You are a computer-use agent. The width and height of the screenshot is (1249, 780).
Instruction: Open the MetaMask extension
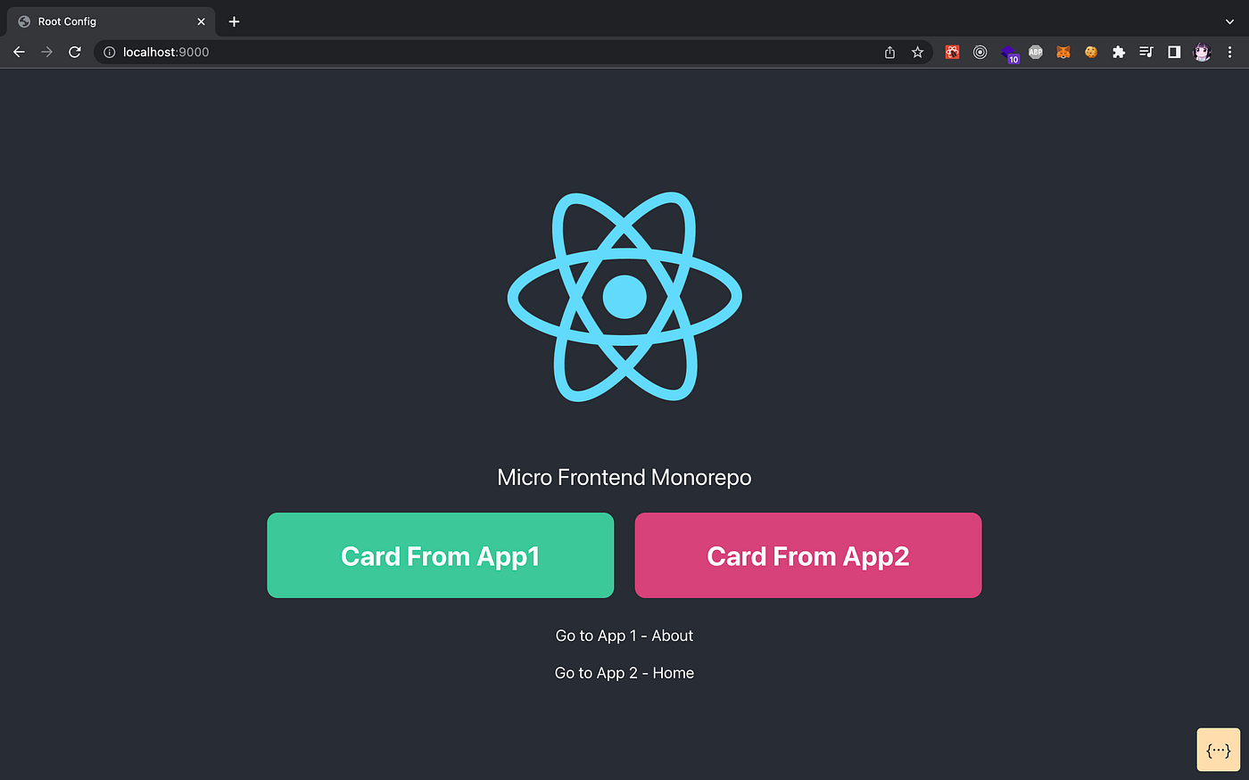(1063, 52)
